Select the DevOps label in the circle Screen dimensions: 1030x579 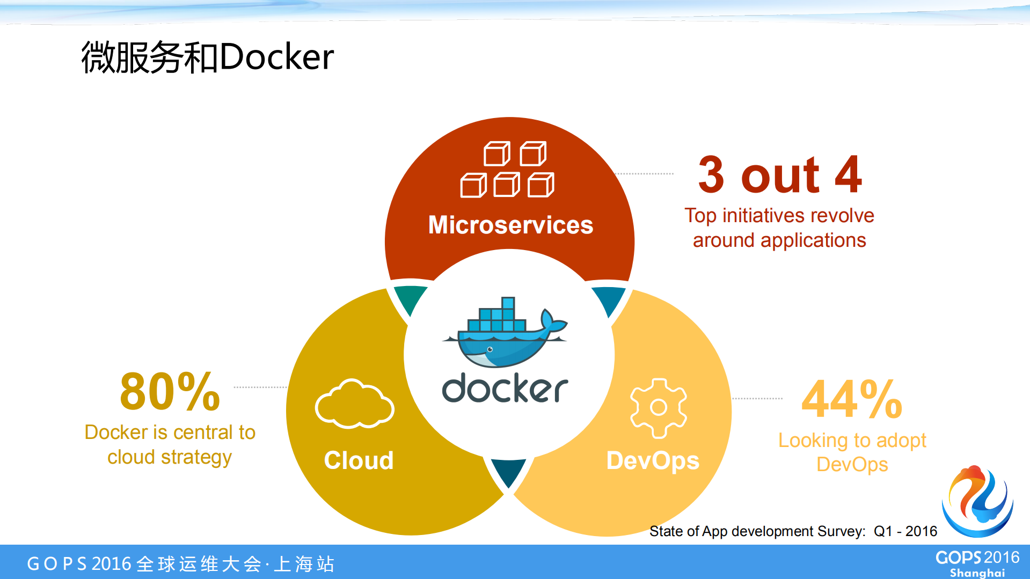point(653,460)
